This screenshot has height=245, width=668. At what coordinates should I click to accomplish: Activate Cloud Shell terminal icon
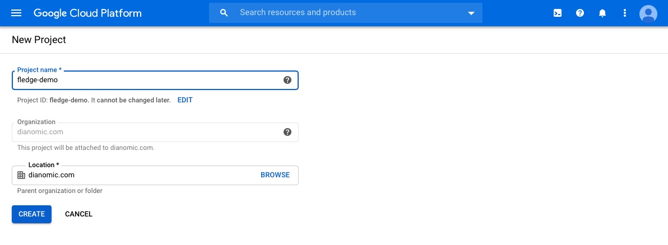point(558,13)
